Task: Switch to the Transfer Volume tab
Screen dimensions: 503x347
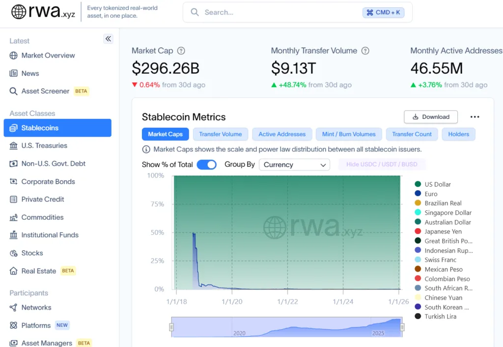Action: click(x=220, y=134)
